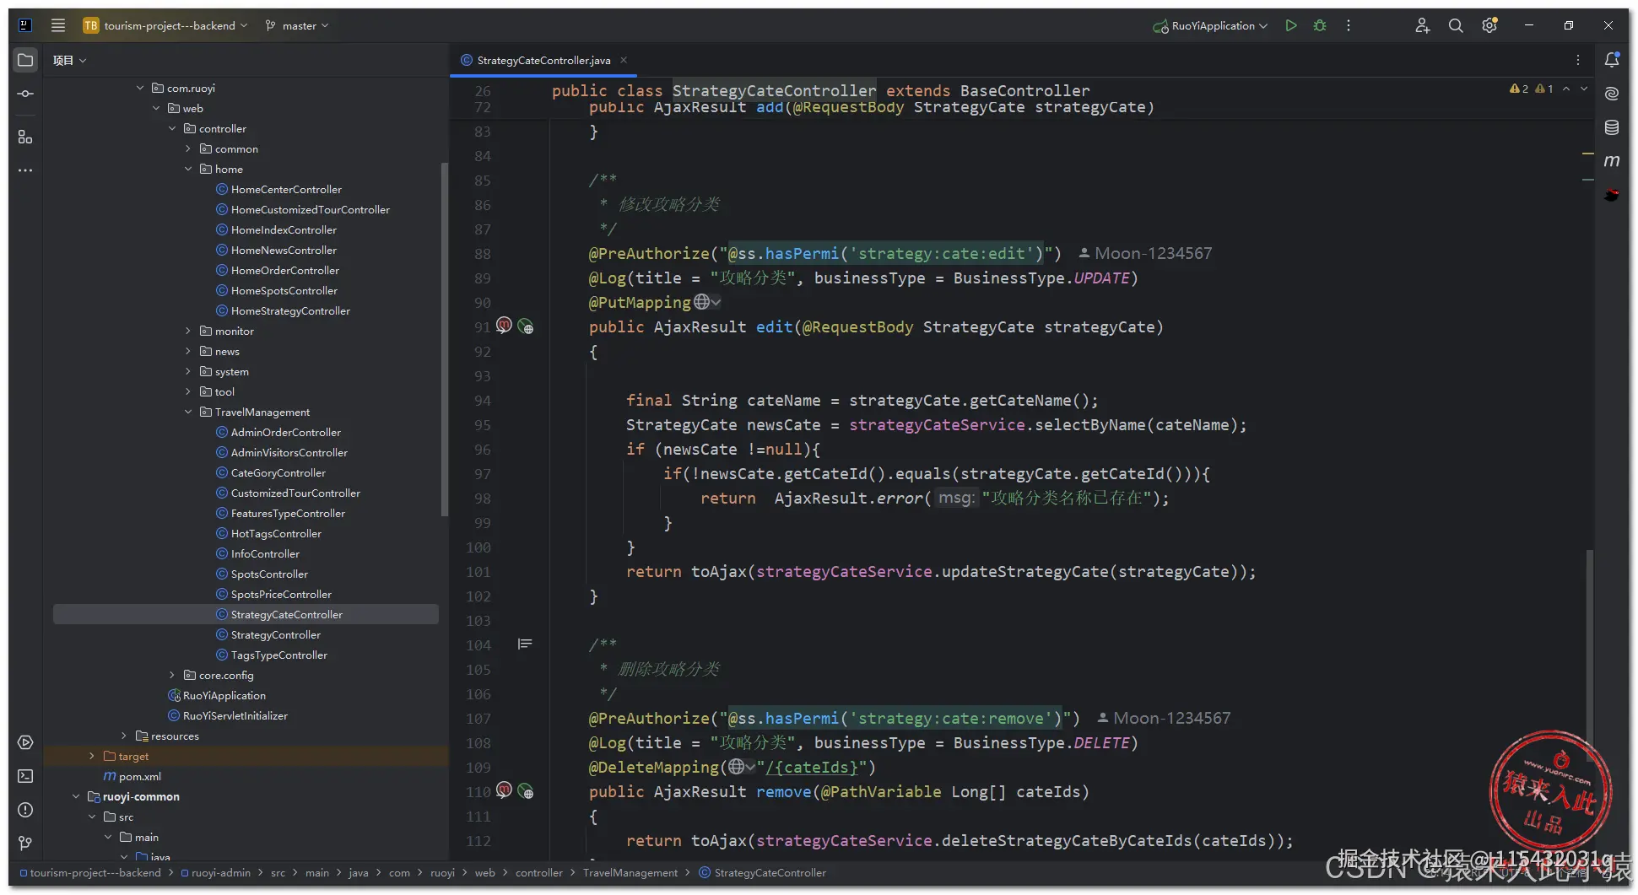Close the StrategyCateController.java tab
Viewport: 1638px width, 895px height.
(624, 60)
